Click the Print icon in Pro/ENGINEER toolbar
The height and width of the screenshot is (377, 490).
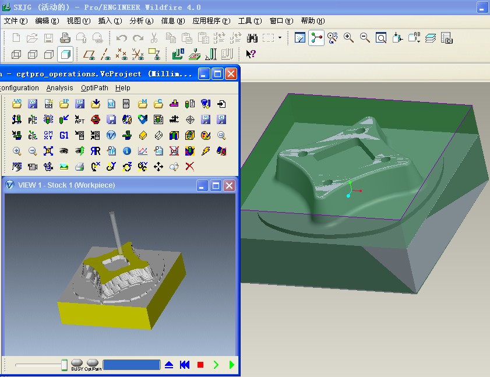pyautogui.click(x=65, y=38)
